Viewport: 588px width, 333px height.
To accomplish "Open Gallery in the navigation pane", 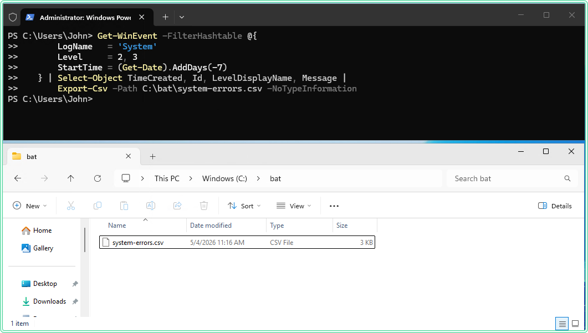I will point(37,248).
